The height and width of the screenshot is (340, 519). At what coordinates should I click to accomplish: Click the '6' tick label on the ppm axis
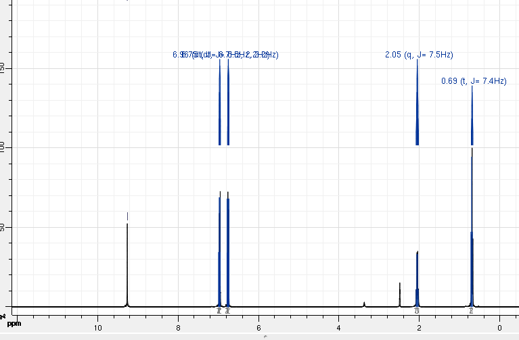click(258, 328)
